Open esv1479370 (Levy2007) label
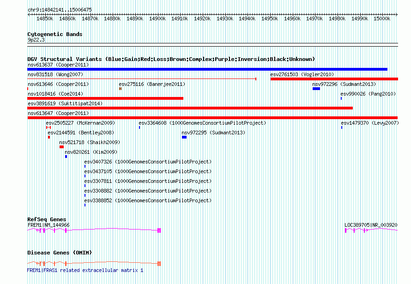Image resolution: width=411 pixels, height=284 pixels. pos(370,123)
